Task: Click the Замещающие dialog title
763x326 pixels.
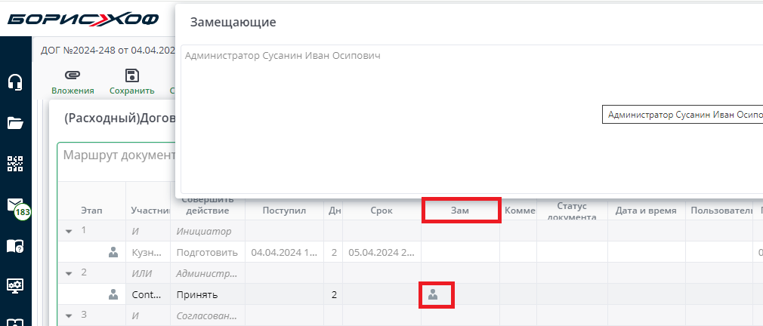Action: 233,22
